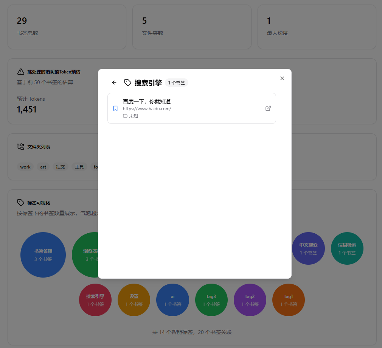The width and height of the screenshot is (382, 348).
Task: Click the 共 14 个智能标签 summary text
Action: [192, 332]
